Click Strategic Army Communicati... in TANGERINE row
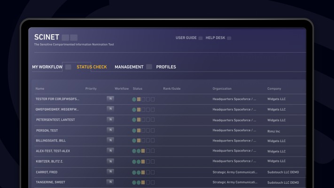The image size is (334, 188). click(235, 182)
